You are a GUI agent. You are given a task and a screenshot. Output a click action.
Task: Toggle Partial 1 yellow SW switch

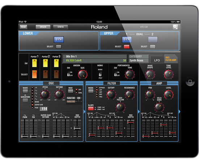34,63
